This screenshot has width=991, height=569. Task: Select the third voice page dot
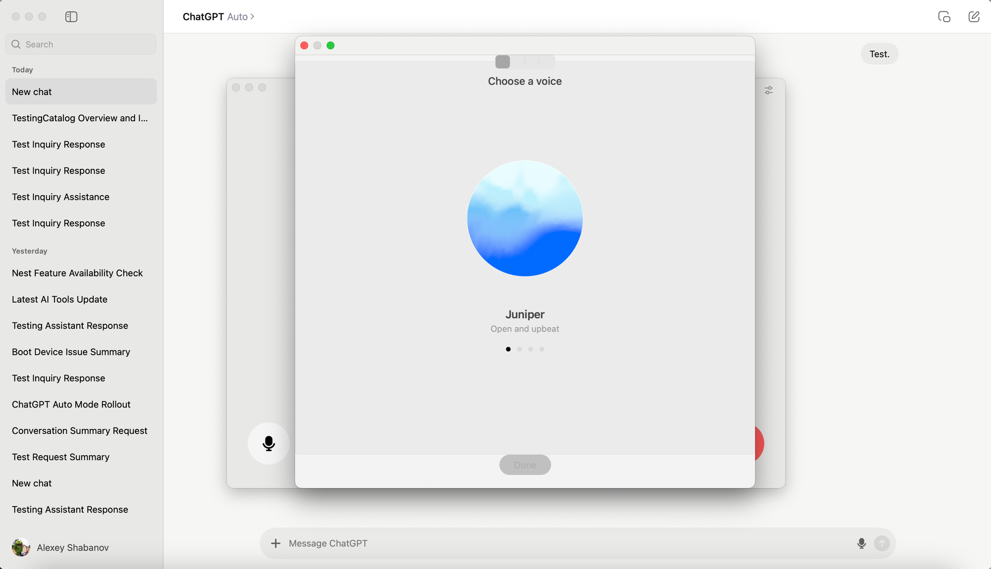[531, 349]
